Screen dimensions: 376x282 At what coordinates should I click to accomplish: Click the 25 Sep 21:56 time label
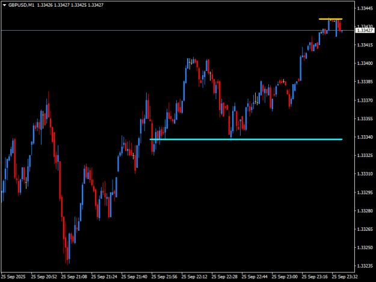[x=164, y=277]
